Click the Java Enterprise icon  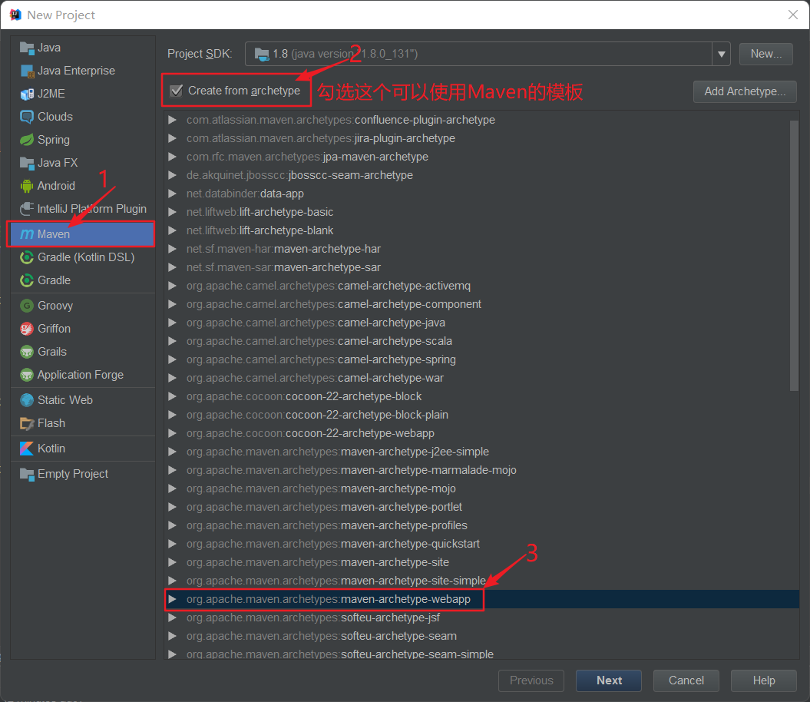click(x=27, y=71)
